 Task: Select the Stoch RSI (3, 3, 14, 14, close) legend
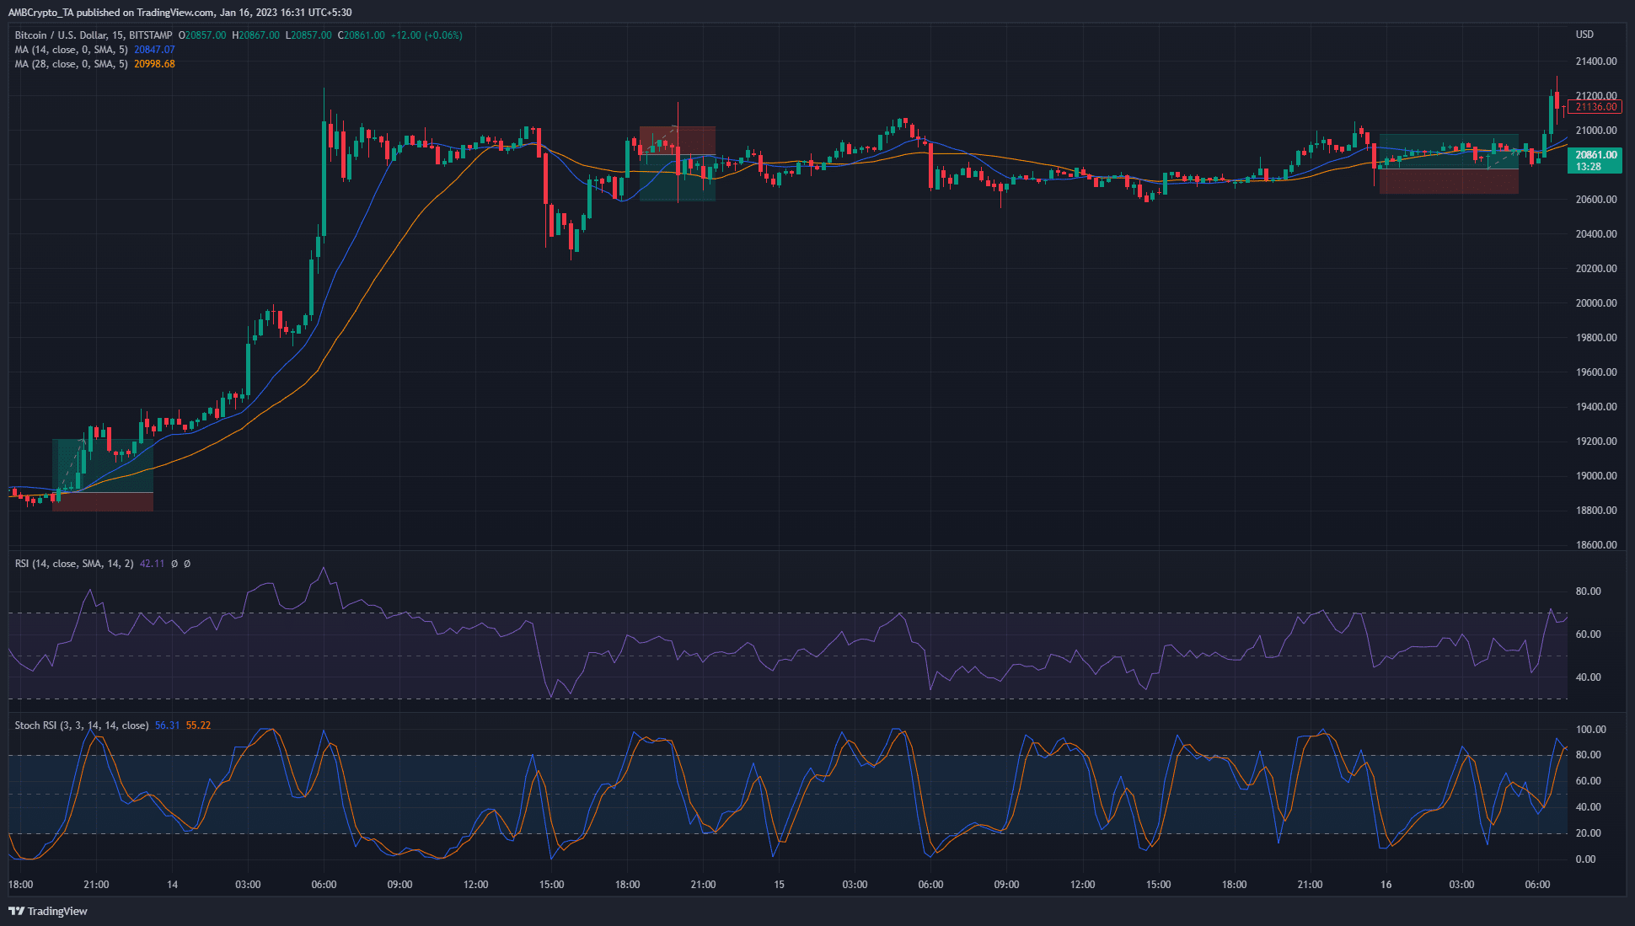click(x=82, y=725)
